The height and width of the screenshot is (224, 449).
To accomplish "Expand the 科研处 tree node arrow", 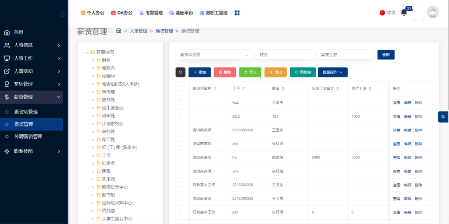I will pyautogui.click(x=93, y=115).
